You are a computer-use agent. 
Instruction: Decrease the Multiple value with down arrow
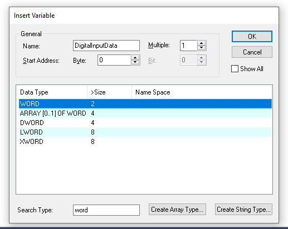click(201, 48)
